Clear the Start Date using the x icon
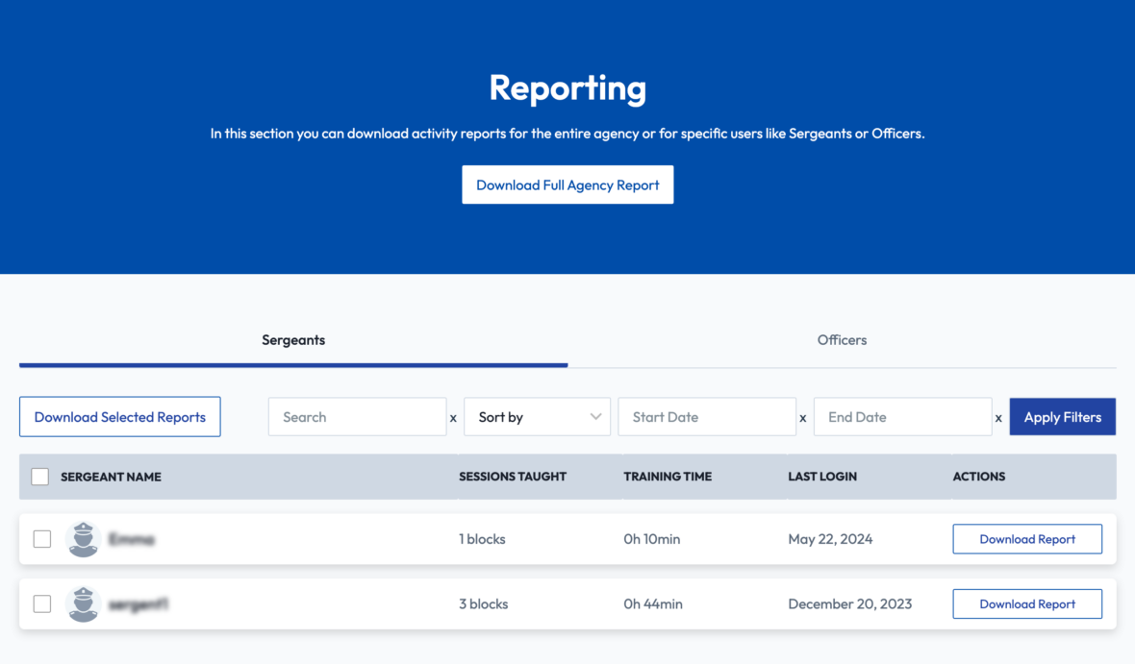Viewport: 1135px width, 664px height. (803, 417)
